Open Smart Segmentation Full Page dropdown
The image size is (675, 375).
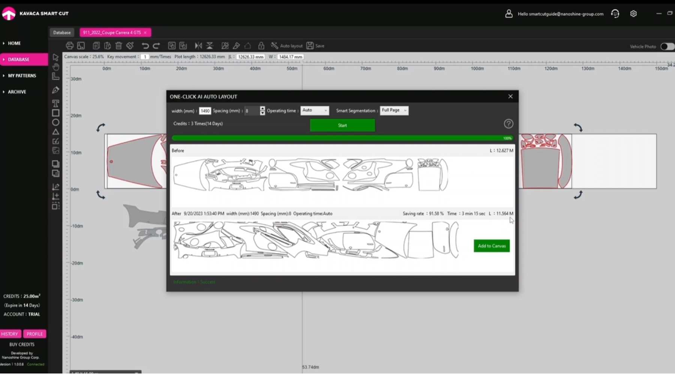(394, 110)
